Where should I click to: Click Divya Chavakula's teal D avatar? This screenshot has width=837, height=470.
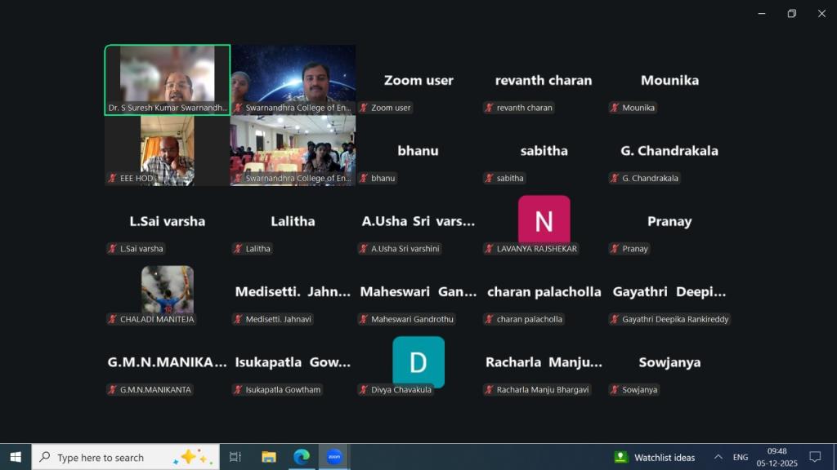pos(418,361)
